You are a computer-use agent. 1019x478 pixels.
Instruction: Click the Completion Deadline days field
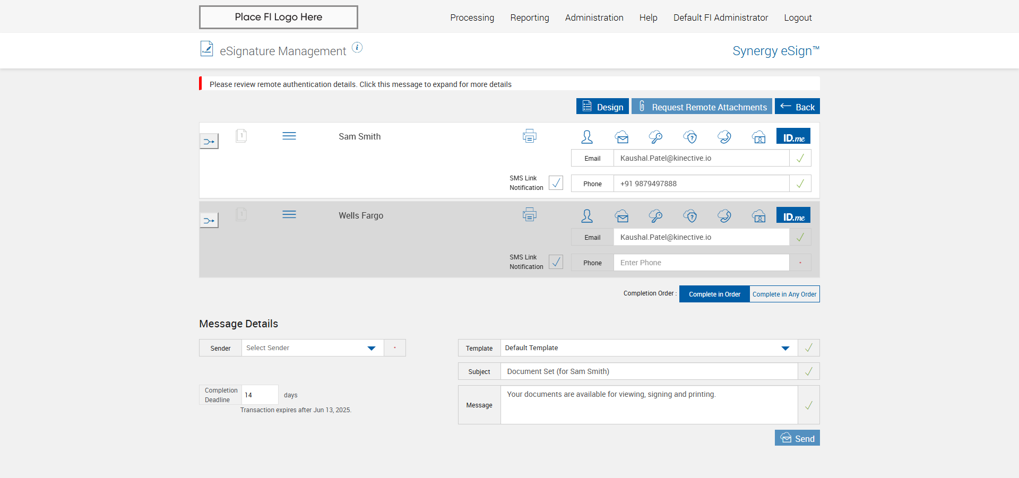pyautogui.click(x=260, y=395)
